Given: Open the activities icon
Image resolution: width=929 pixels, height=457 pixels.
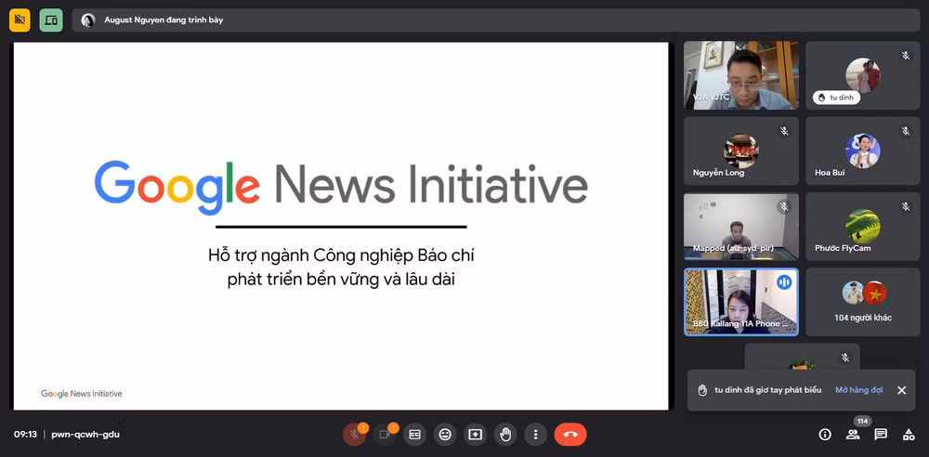Looking at the screenshot, I should click(909, 435).
